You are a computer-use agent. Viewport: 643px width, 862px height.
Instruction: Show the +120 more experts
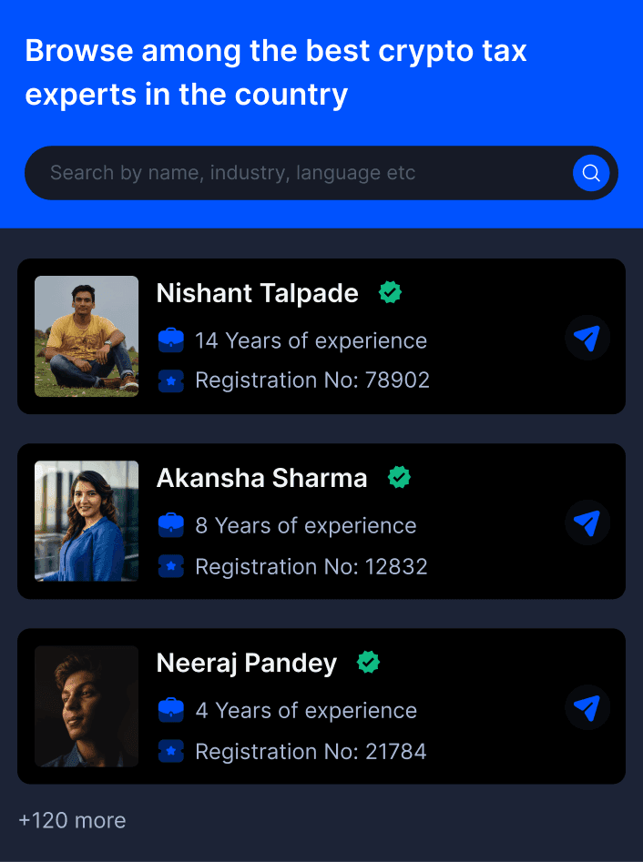(x=72, y=820)
